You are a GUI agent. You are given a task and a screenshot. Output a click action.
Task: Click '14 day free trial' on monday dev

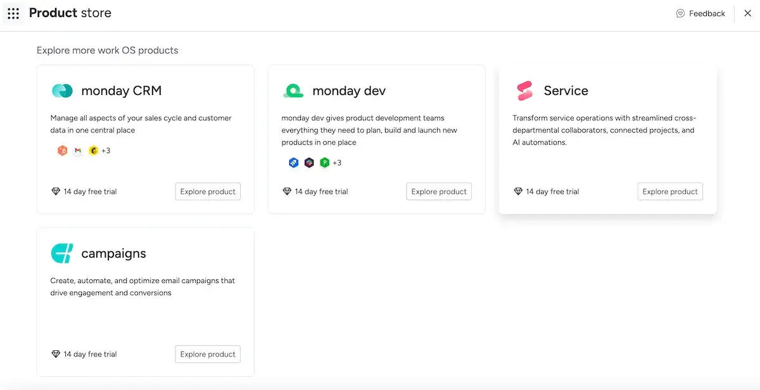pos(321,191)
